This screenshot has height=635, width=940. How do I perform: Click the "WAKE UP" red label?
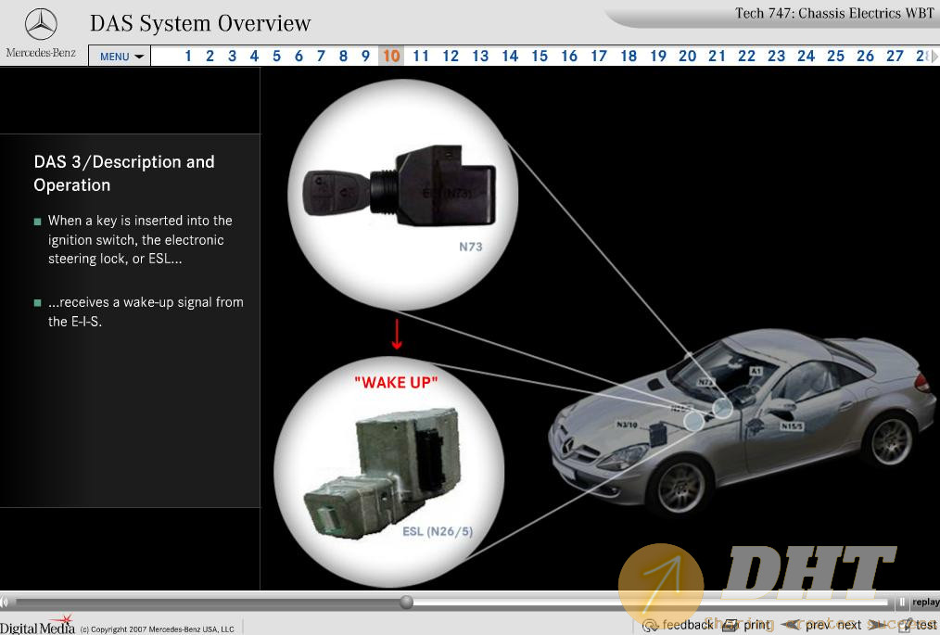396,383
